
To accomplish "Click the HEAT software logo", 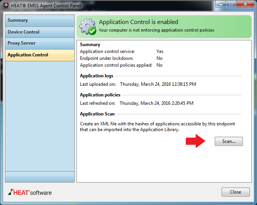I will (30, 192).
